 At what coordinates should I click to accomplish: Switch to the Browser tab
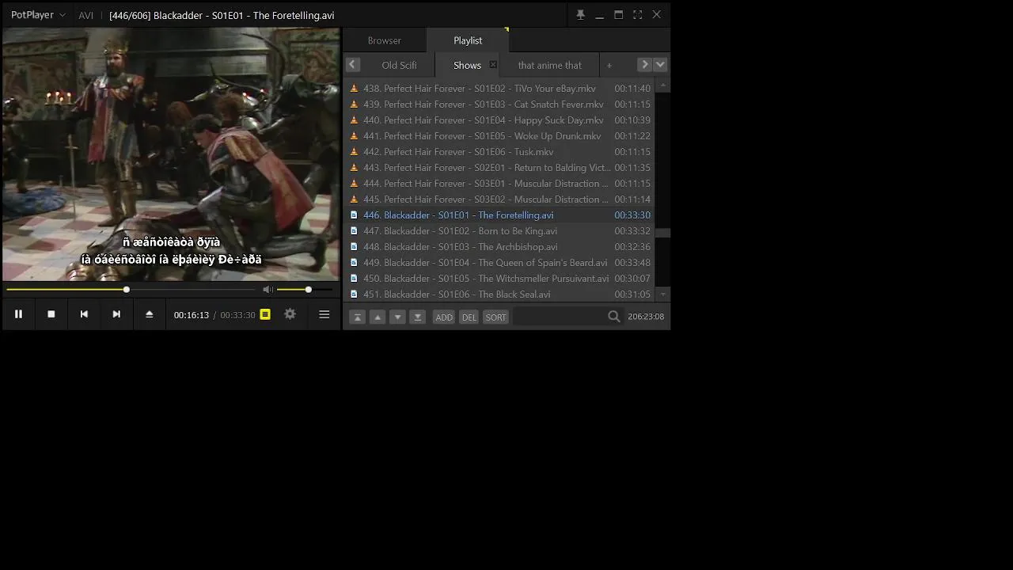pyautogui.click(x=385, y=40)
